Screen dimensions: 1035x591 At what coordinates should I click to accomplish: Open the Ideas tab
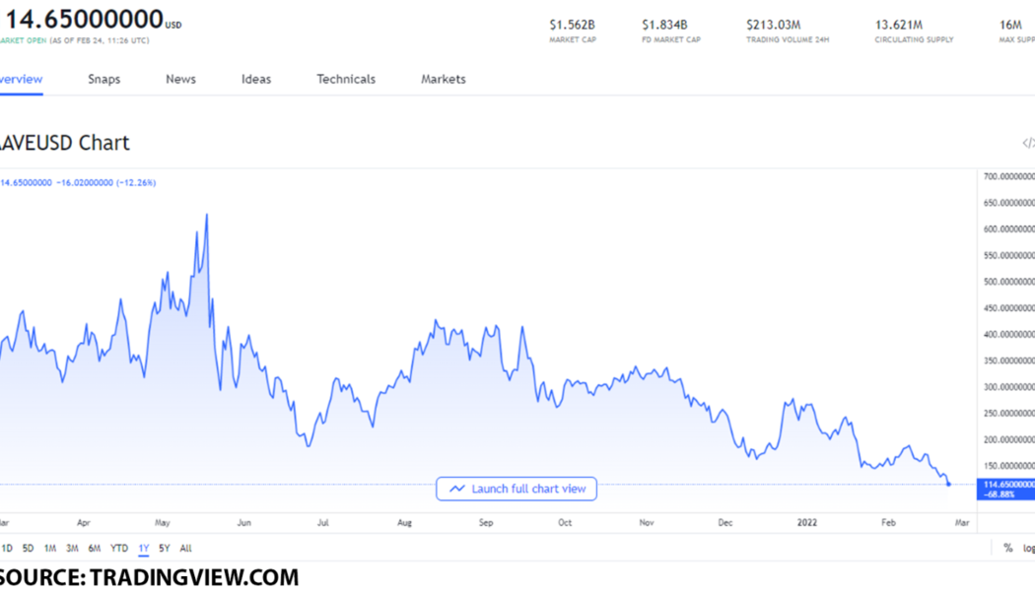click(255, 79)
